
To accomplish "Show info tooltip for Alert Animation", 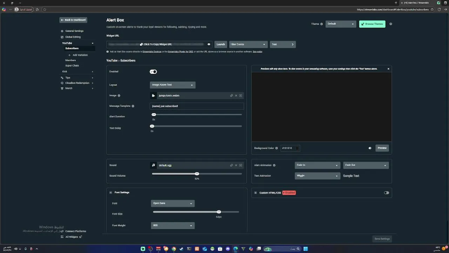I will pos(274,165).
